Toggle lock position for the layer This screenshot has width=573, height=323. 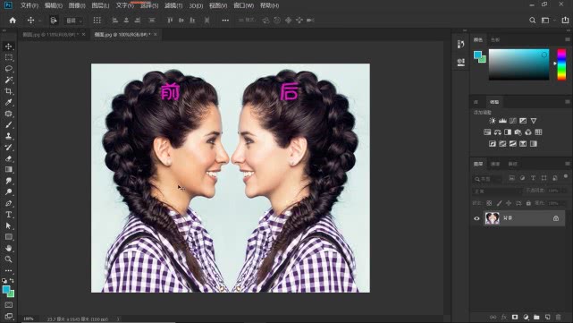pos(509,203)
